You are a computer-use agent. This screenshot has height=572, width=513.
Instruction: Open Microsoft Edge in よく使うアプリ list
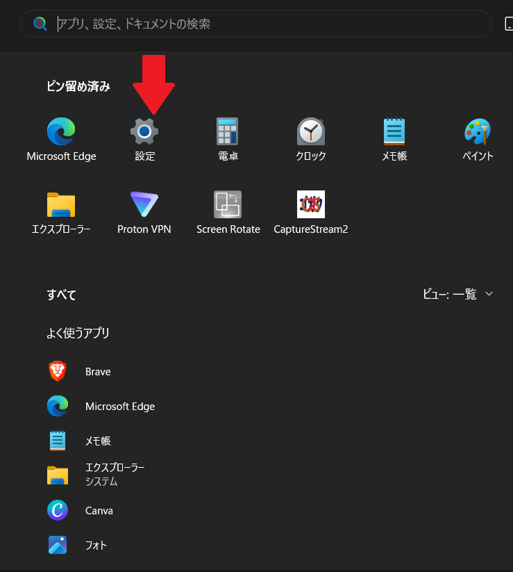(101, 406)
